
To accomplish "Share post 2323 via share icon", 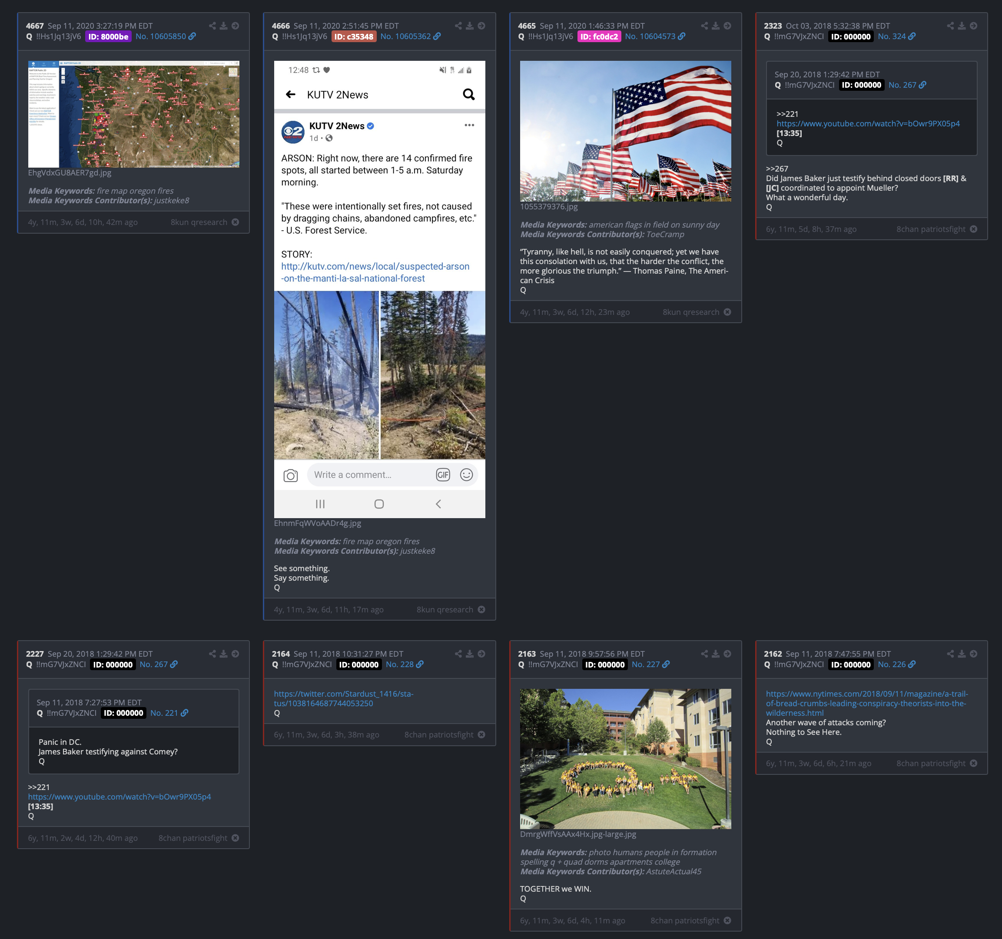I will [950, 26].
